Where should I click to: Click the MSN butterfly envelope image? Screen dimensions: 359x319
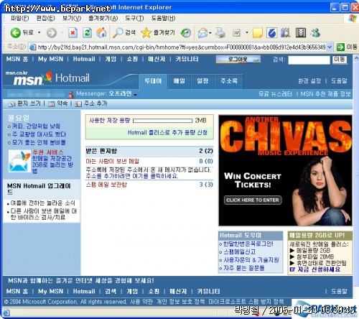point(19,161)
